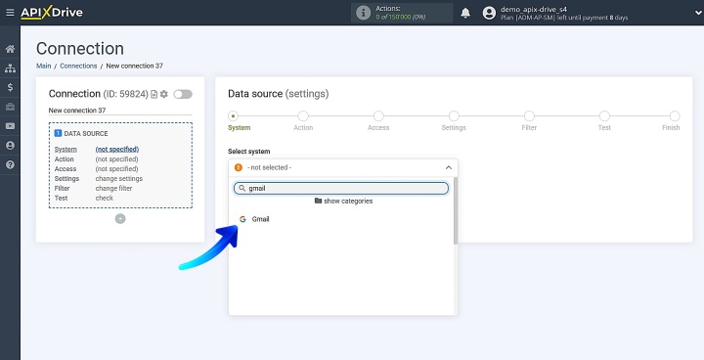Click the system search field
The width and height of the screenshot is (704, 360).
341,188
